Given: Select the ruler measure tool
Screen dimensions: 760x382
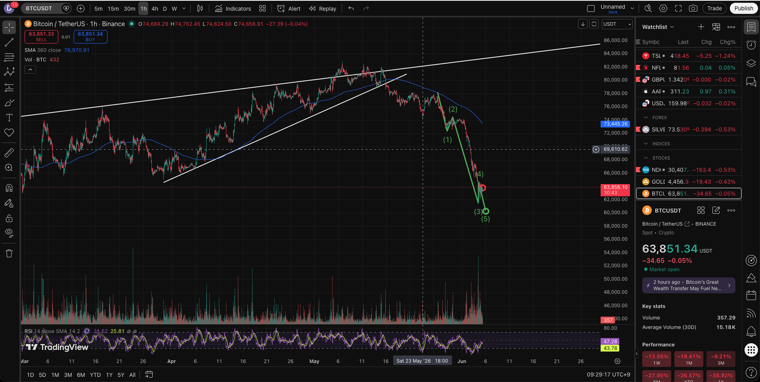Looking at the screenshot, I should coord(9,153).
